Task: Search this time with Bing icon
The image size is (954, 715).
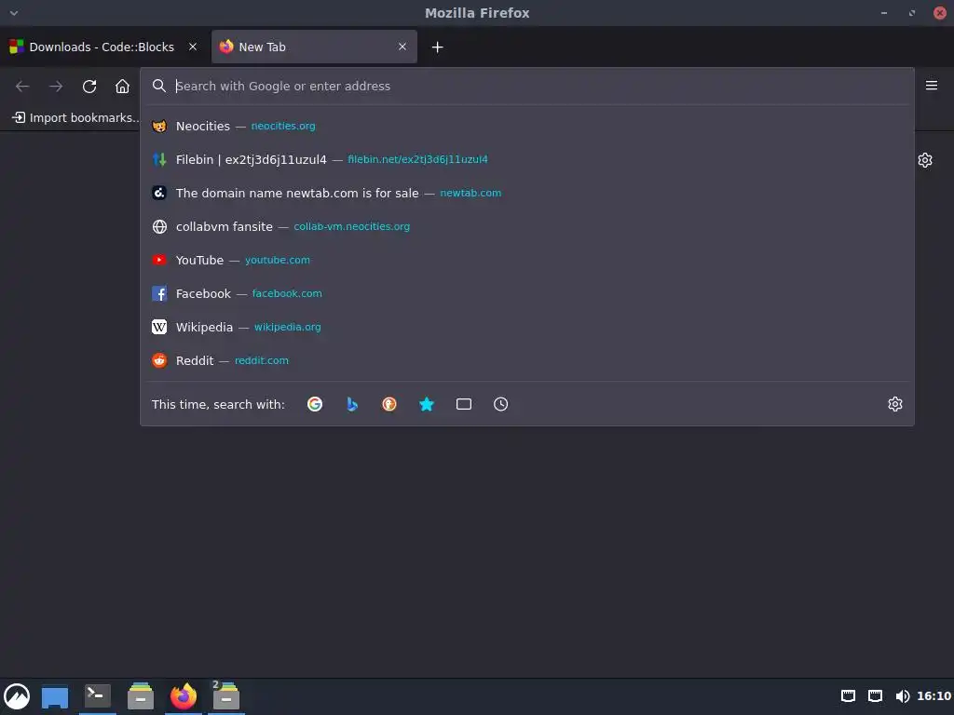Action: coord(351,404)
